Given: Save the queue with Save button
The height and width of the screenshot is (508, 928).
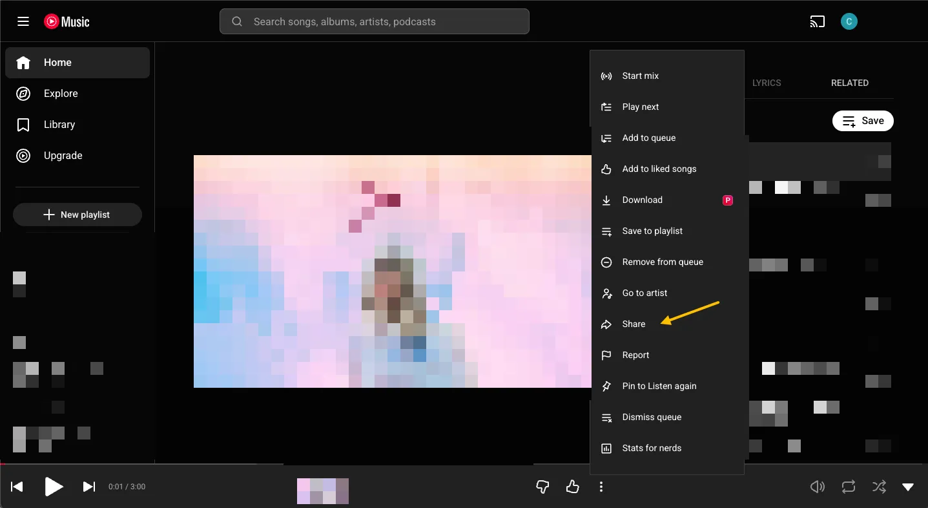Looking at the screenshot, I should [863, 121].
